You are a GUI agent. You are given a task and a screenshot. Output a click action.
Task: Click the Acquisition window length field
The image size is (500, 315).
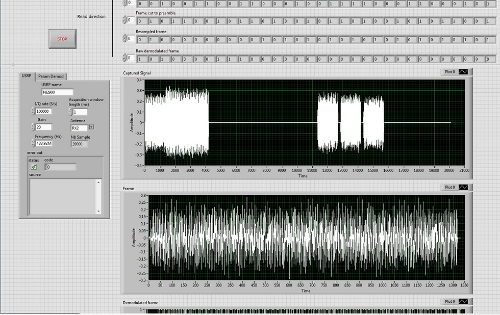point(80,112)
